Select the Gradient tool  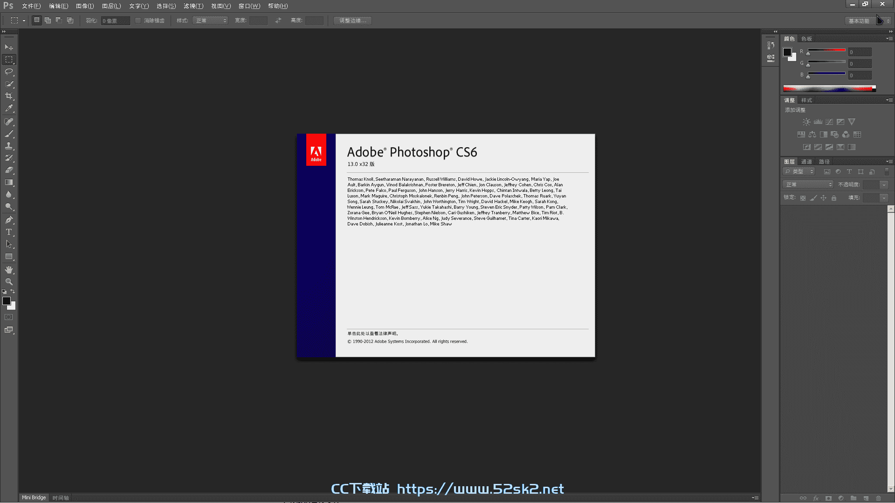(9, 182)
